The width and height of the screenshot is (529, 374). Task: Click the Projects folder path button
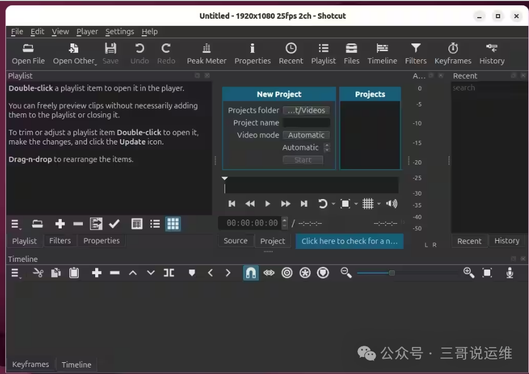click(306, 110)
